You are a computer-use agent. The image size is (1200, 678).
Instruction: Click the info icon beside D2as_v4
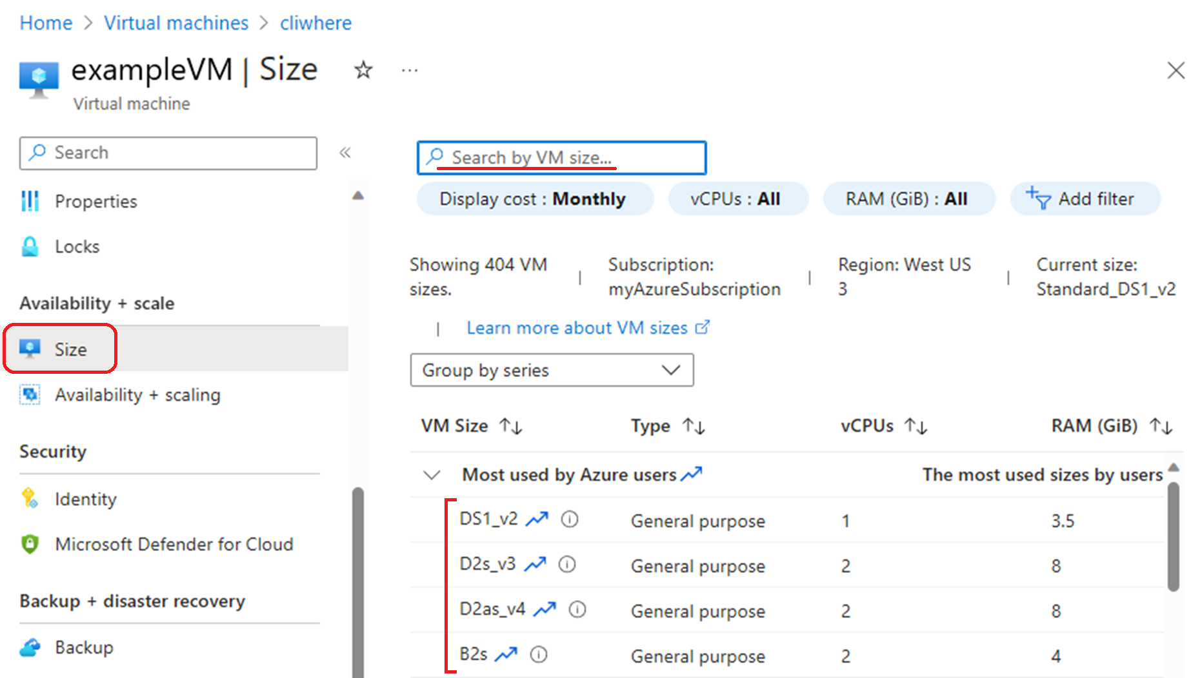[x=577, y=609]
